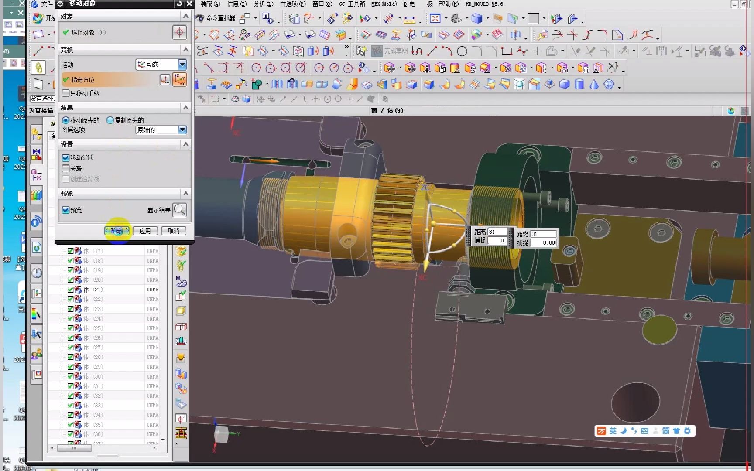Click the 取消 button

(174, 231)
